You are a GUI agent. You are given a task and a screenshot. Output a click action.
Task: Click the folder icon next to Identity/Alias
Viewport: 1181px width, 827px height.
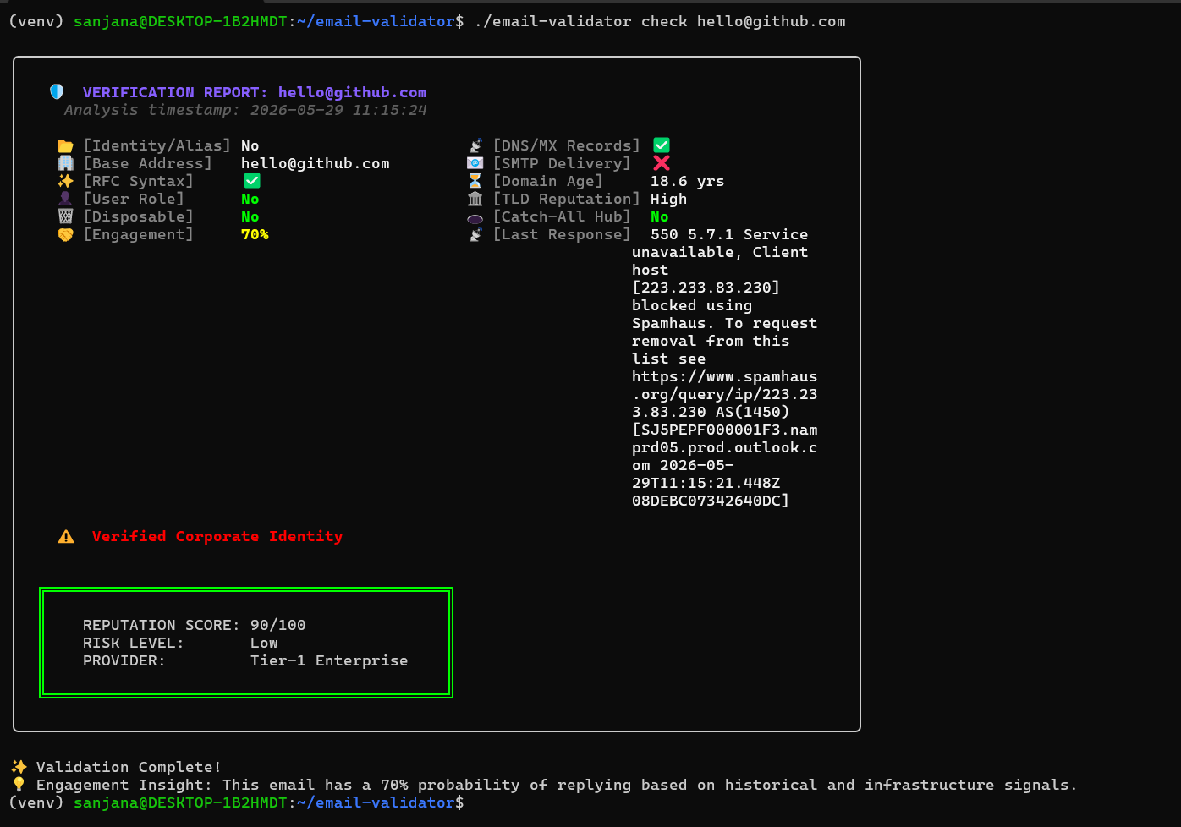(65, 145)
